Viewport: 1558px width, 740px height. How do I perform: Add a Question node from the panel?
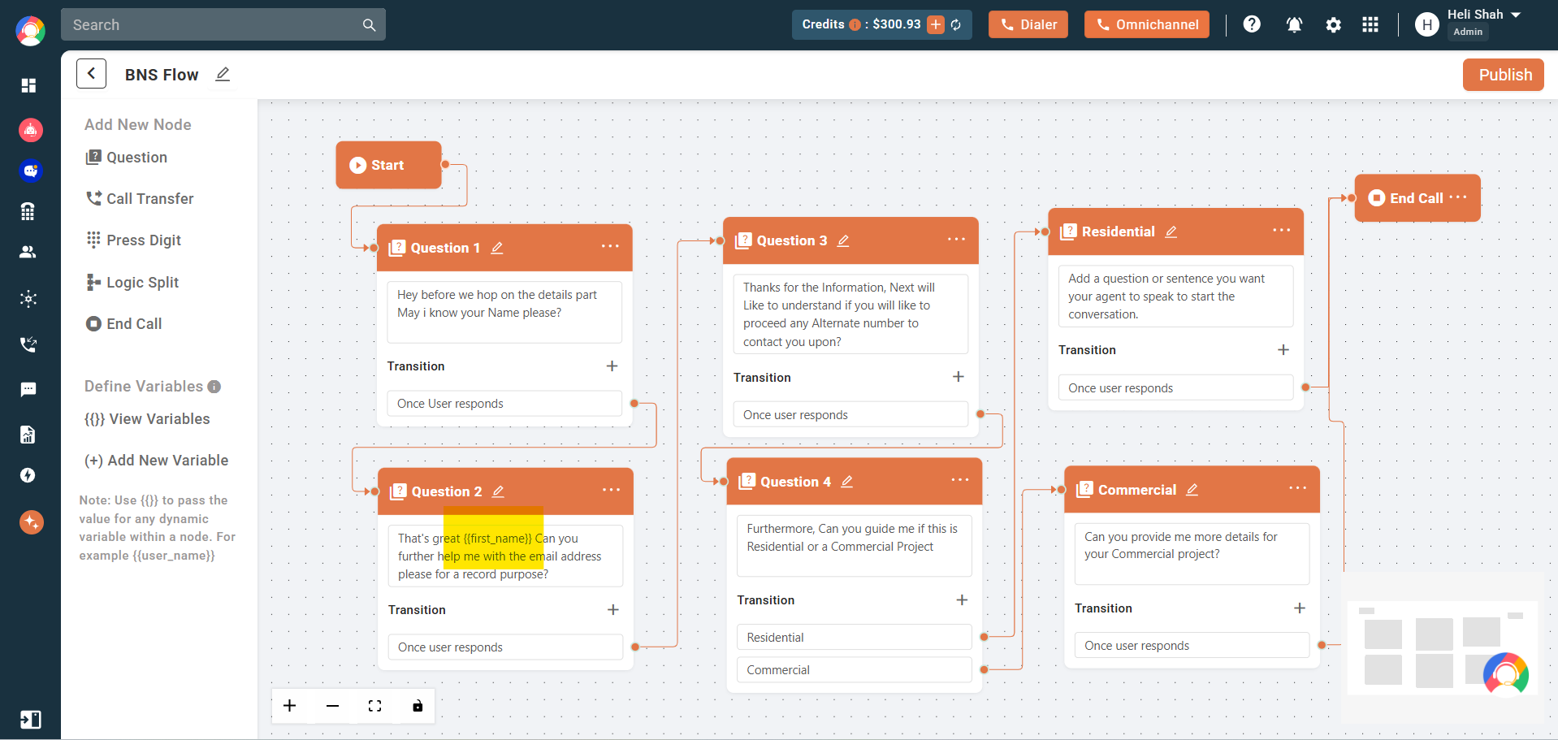127,158
